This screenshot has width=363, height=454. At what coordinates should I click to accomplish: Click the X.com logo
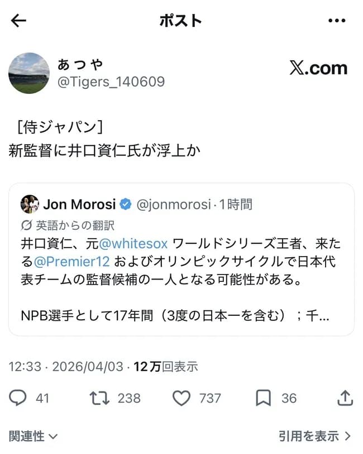320,68
